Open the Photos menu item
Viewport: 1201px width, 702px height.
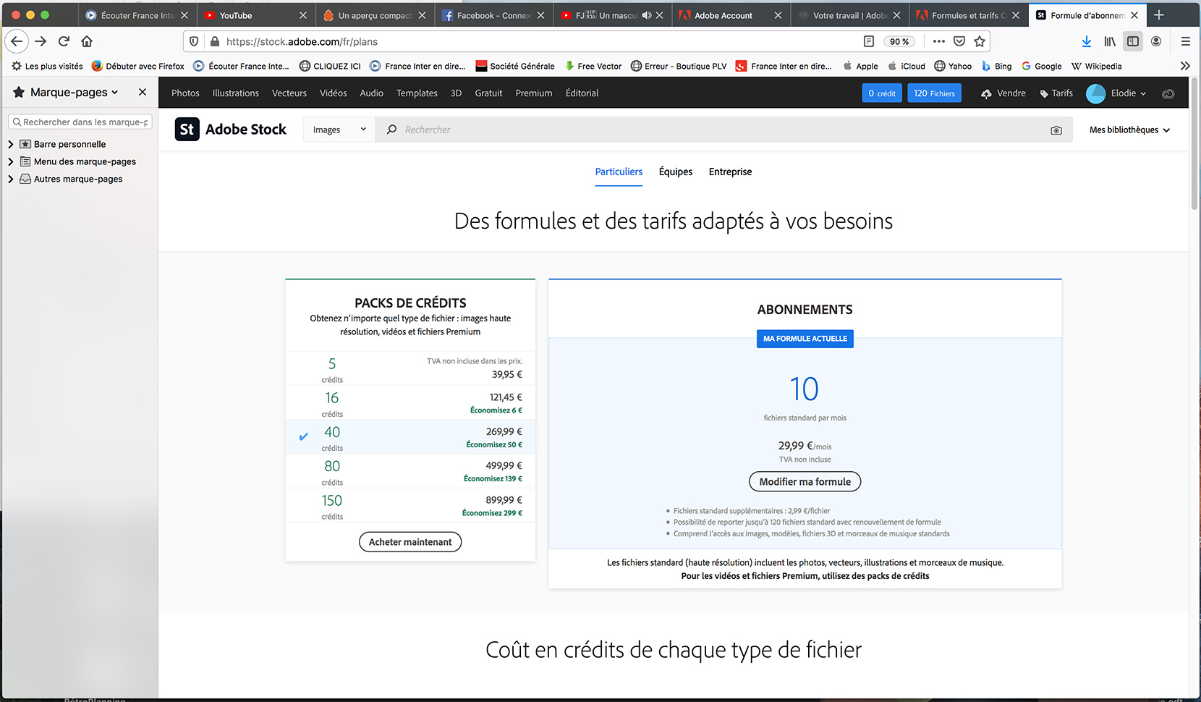tap(185, 93)
